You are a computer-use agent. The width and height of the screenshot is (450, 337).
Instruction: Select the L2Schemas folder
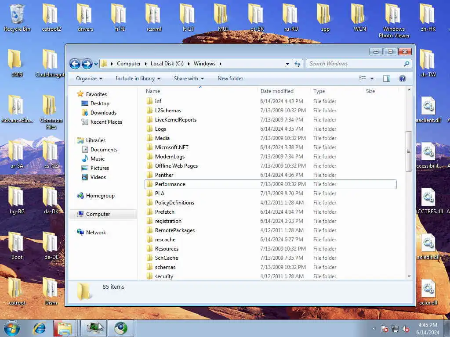tap(168, 110)
